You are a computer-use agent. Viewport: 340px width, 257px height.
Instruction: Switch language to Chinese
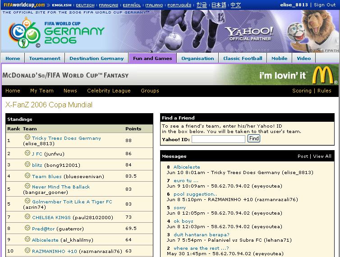point(236,5)
